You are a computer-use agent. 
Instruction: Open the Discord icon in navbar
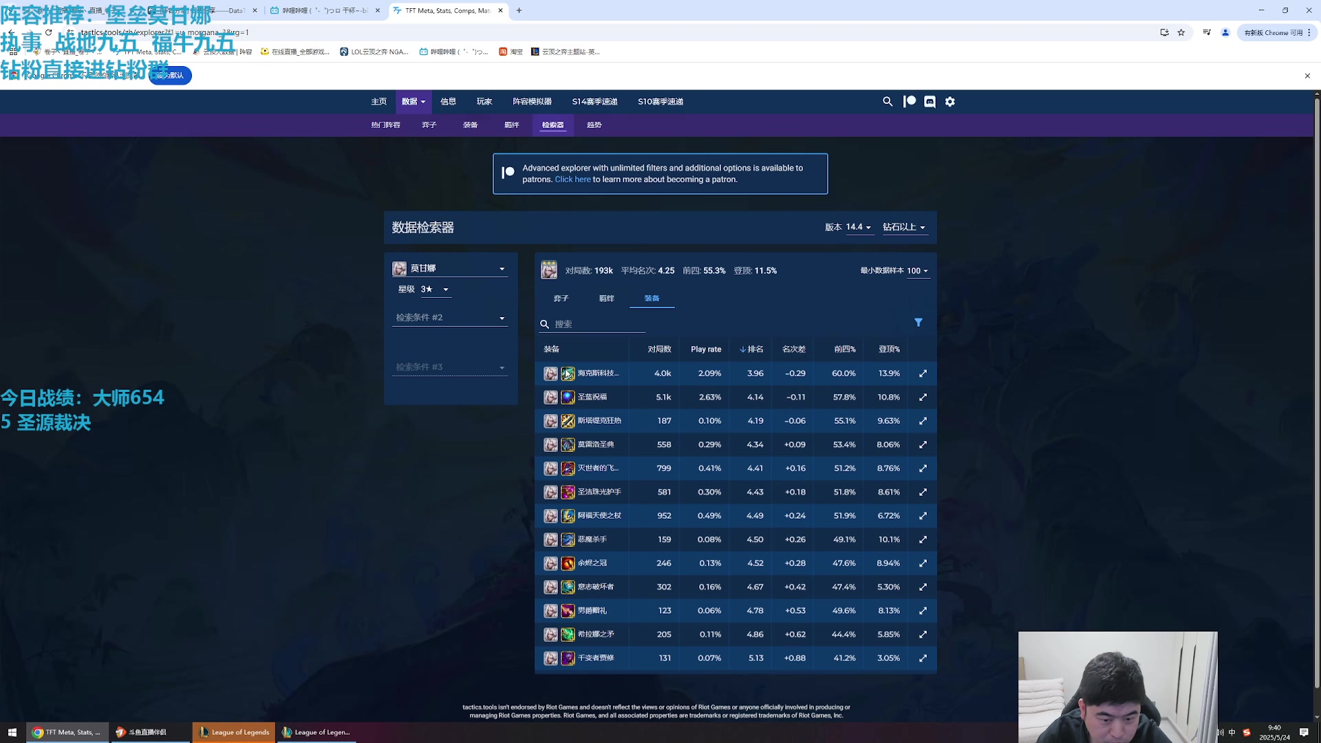pyautogui.click(x=930, y=101)
